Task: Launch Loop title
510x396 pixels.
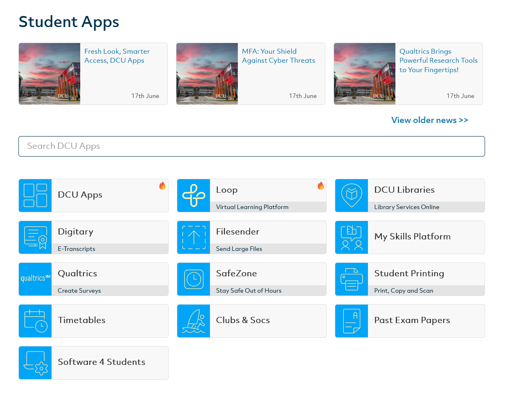Action: pyautogui.click(x=227, y=190)
